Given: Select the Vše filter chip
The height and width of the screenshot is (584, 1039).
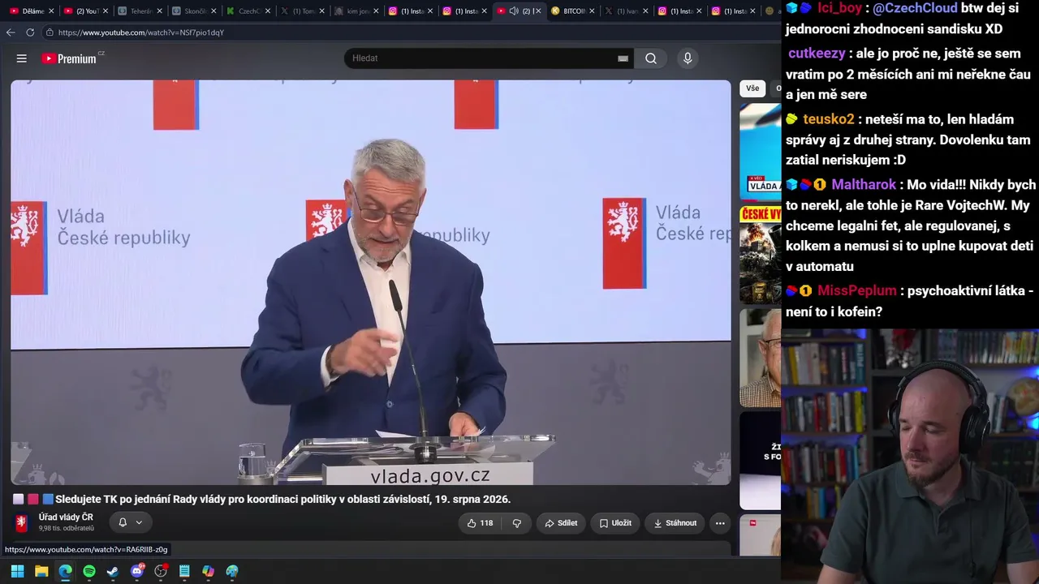Looking at the screenshot, I should click(752, 88).
